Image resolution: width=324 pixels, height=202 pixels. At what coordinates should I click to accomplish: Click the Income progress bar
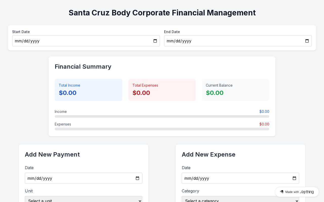[x=162, y=116]
